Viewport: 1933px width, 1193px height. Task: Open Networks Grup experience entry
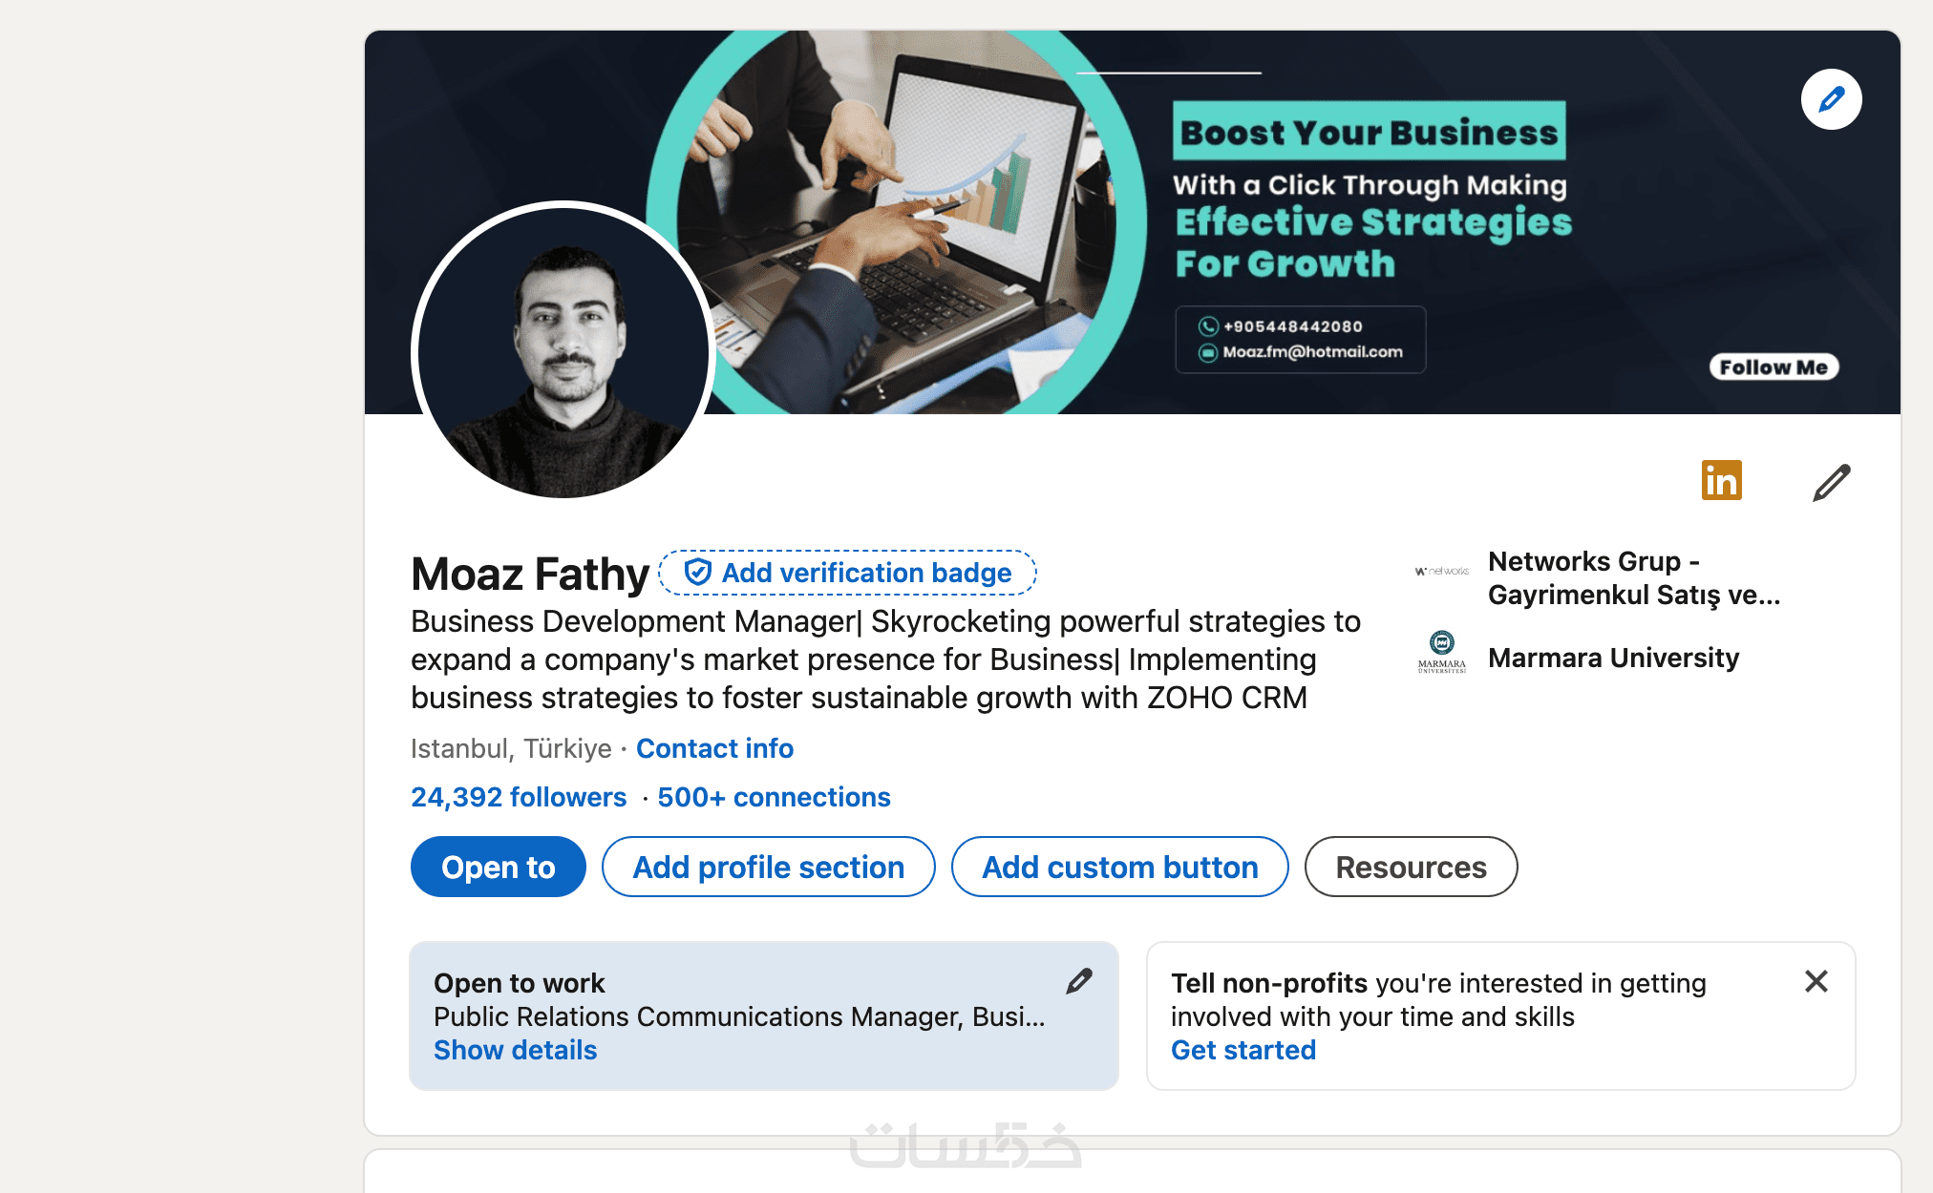click(1633, 578)
